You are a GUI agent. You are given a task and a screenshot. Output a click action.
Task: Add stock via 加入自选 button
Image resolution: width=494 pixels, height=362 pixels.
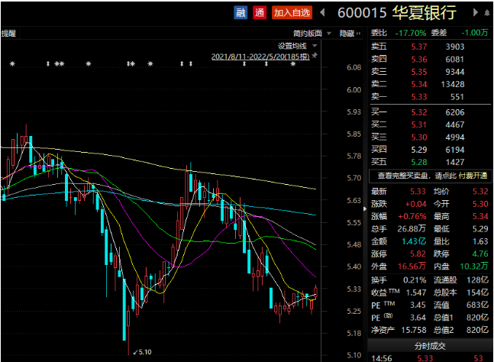[x=292, y=12]
